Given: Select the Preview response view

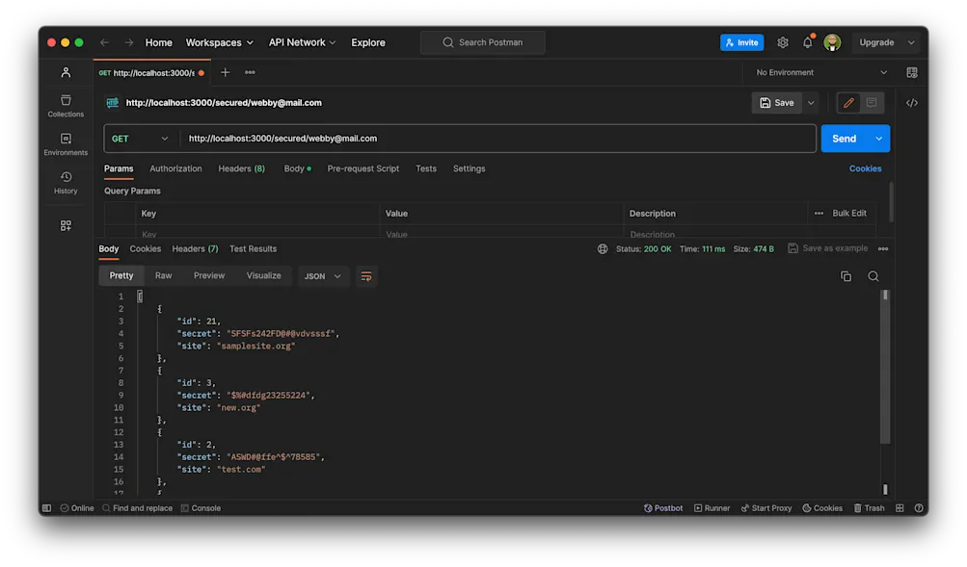Looking at the screenshot, I should 209,276.
